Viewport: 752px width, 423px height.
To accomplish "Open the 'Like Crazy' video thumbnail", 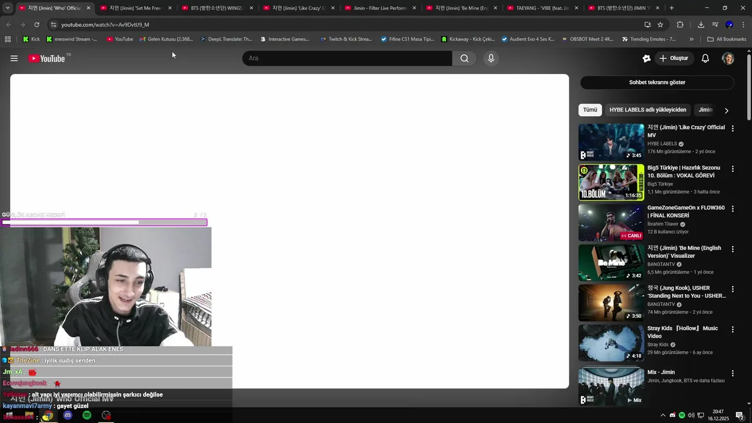I will 611,142.
